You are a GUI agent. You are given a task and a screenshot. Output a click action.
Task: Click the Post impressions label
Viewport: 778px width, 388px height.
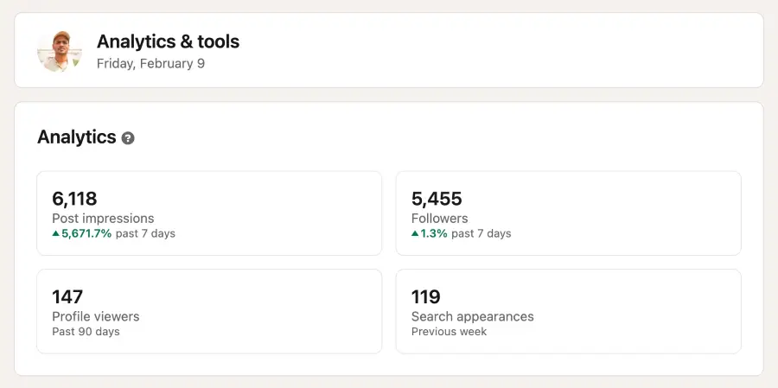point(103,219)
